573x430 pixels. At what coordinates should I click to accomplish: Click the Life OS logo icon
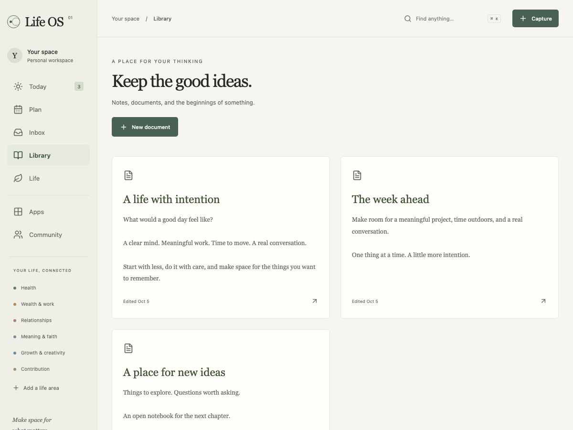(13, 21)
